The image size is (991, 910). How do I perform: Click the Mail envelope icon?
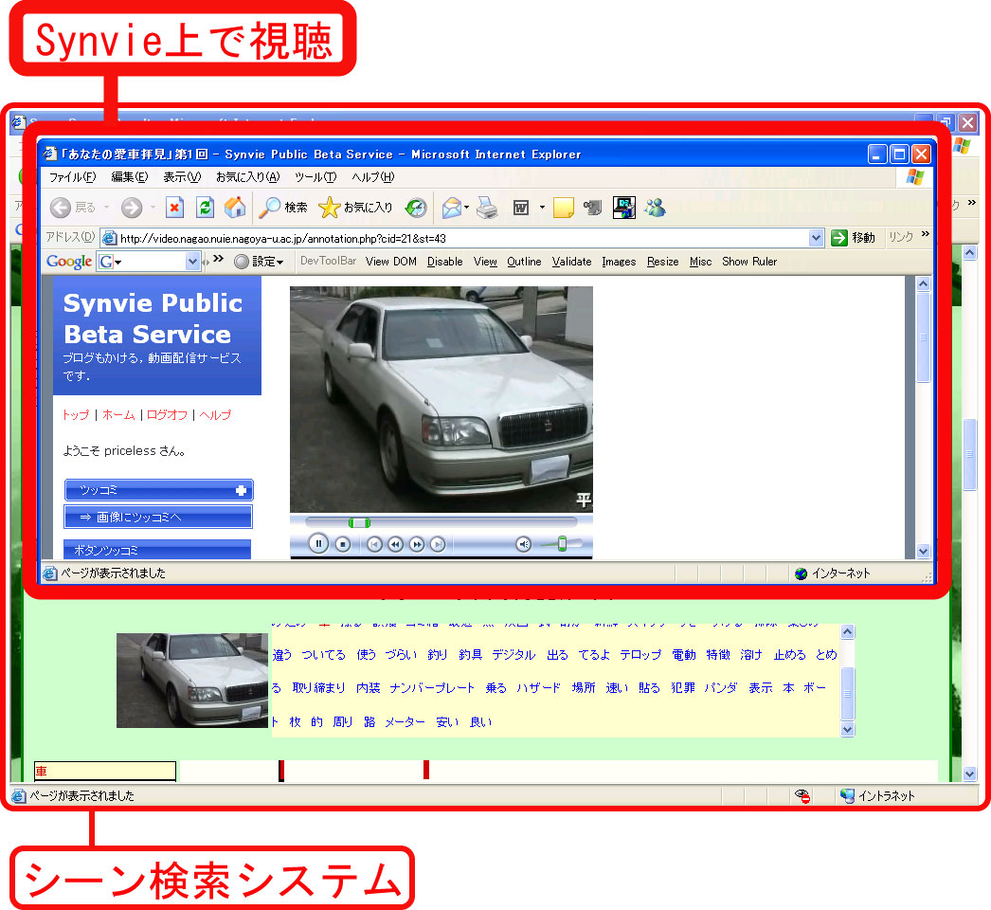pos(452,208)
